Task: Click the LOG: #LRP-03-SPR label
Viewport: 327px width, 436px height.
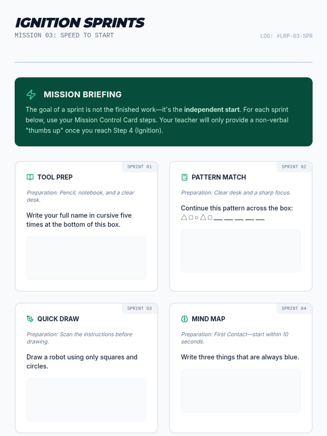Action: 286,36
